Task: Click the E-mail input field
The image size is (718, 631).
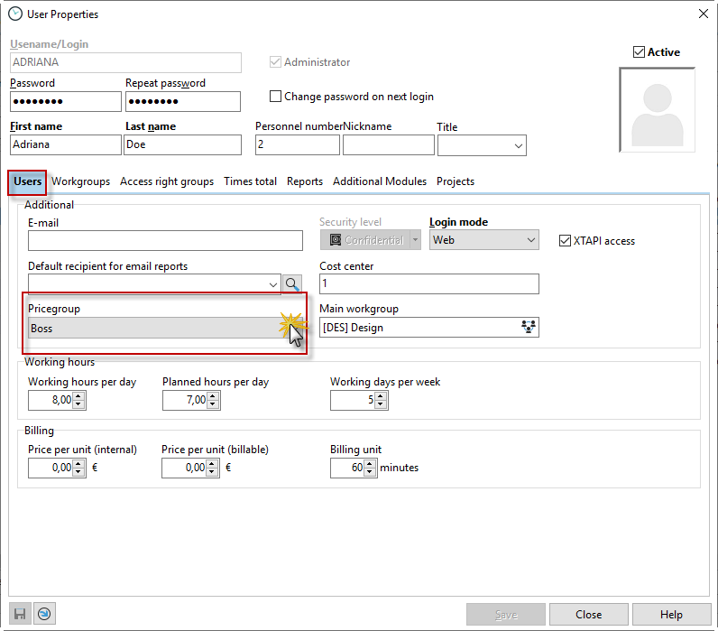Action: coord(165,240)
